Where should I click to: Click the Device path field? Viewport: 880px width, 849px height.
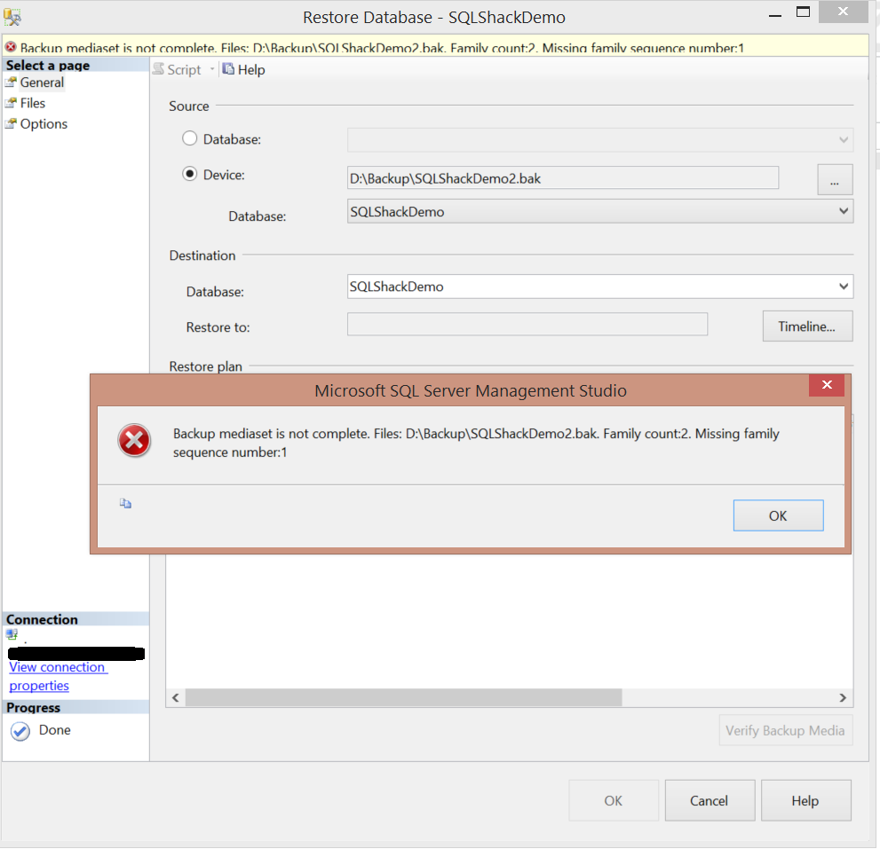coord(563,177)
